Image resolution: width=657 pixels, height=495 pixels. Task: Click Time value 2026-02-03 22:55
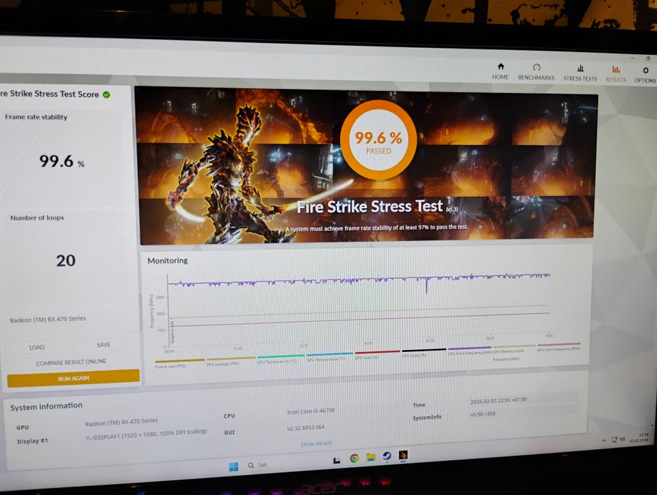499,401
